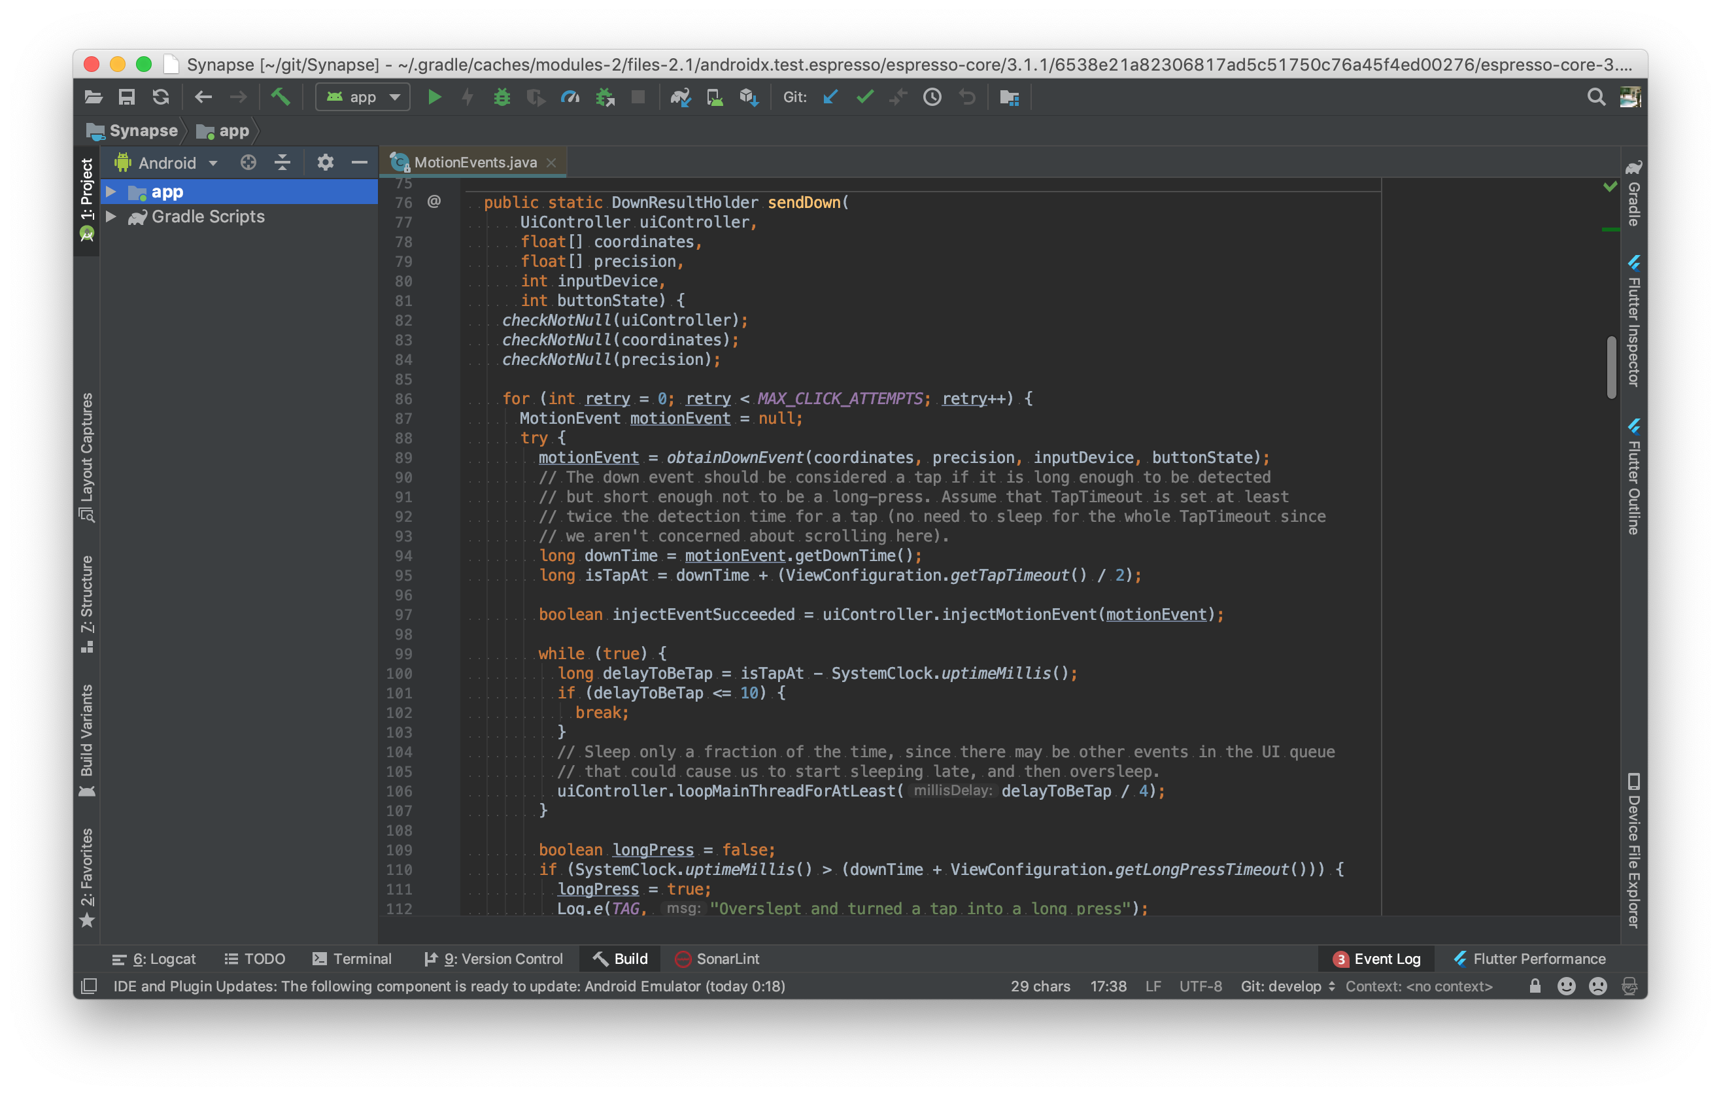This screenshot has height=1096, width=1721.
Task: Click the Build project hammer icon
Action: point(280,97)
